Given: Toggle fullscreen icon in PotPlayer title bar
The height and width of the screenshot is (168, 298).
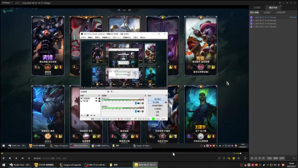Looking at the screenshot, I should [x=291, y=3].
